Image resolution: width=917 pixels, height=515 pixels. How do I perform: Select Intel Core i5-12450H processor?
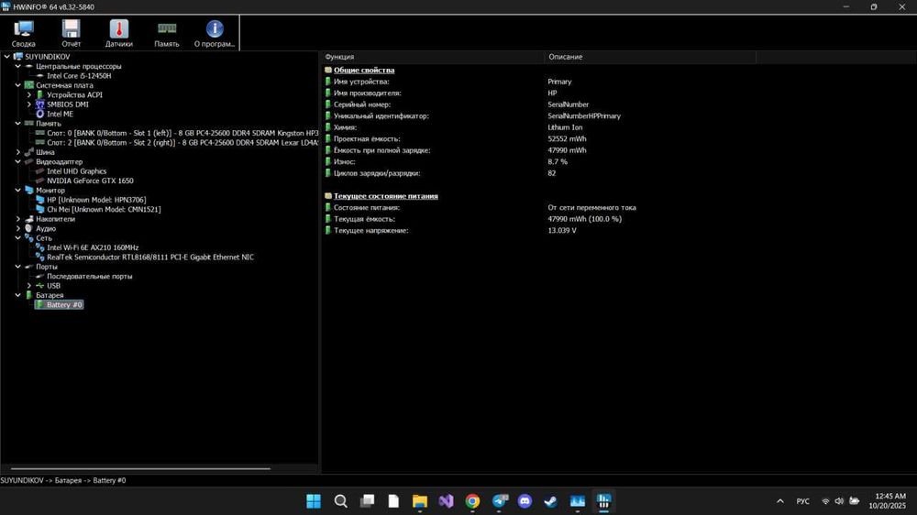point(79,75)
